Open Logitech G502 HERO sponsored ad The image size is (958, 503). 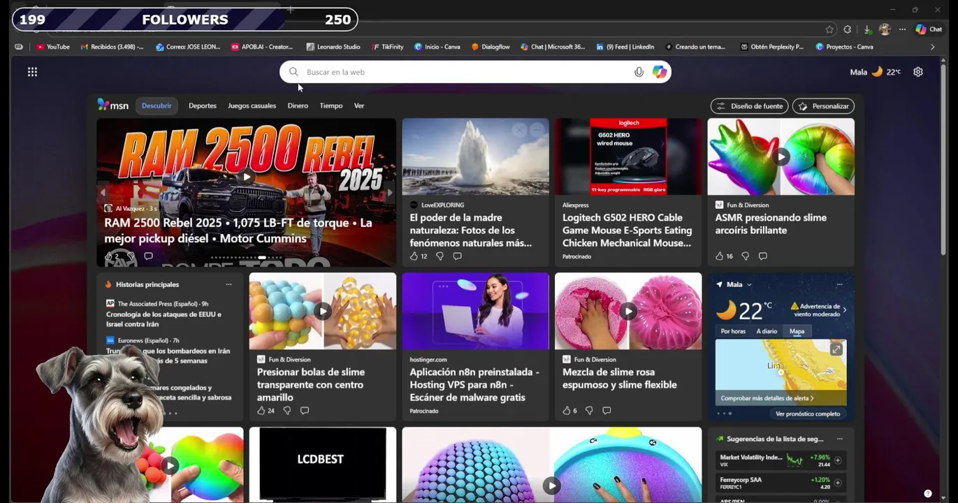627,230
